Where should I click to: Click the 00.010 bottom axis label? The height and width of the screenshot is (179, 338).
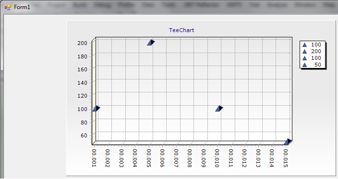tap(217, 158)
